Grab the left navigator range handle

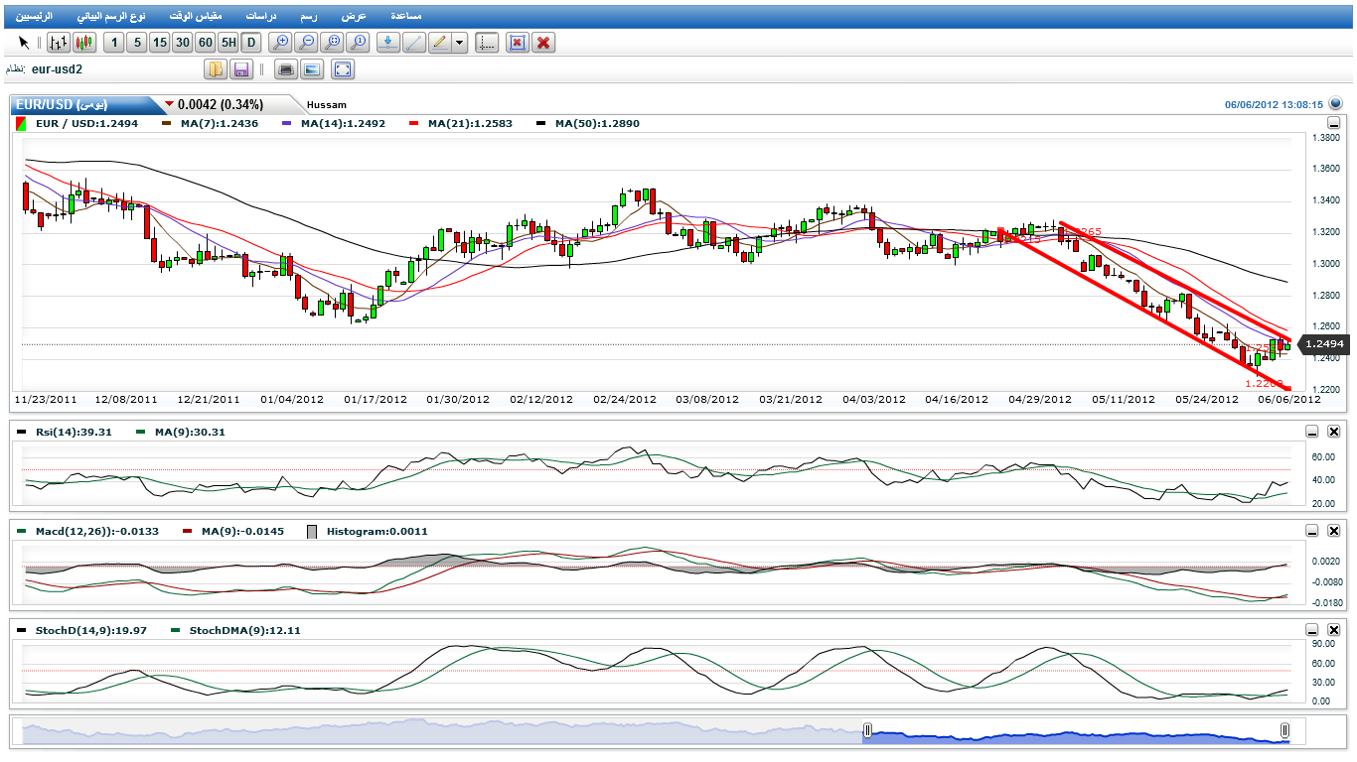867,730
